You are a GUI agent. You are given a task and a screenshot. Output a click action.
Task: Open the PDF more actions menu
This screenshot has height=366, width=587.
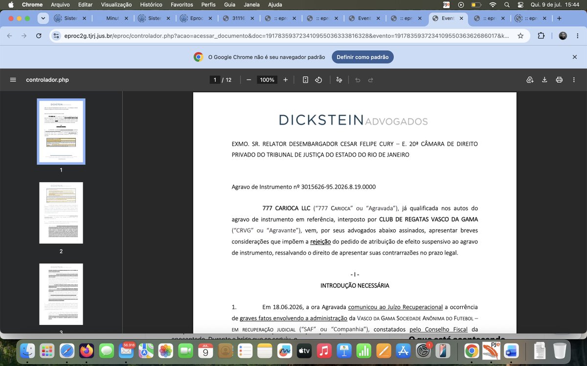point(574,80)
